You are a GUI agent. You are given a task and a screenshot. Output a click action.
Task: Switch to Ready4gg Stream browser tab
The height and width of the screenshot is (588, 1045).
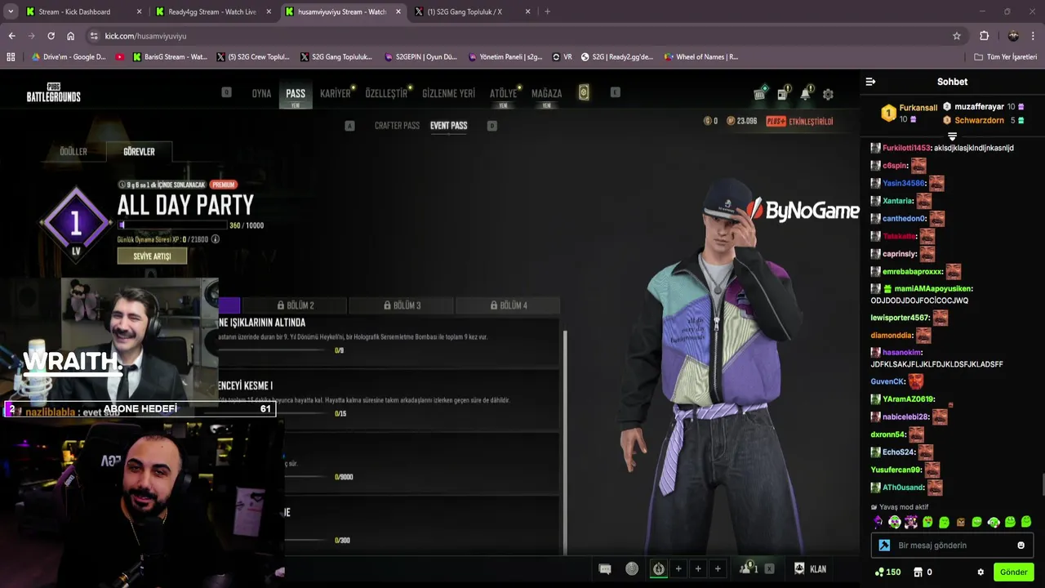212,11
